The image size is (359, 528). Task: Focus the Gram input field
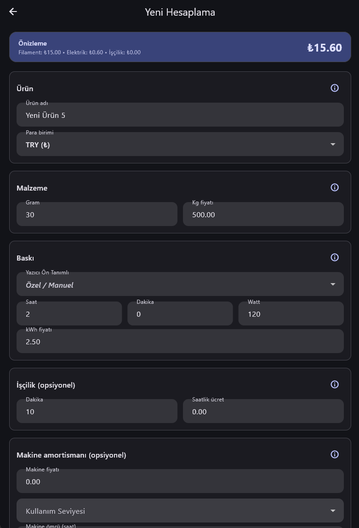pos(97,214)
